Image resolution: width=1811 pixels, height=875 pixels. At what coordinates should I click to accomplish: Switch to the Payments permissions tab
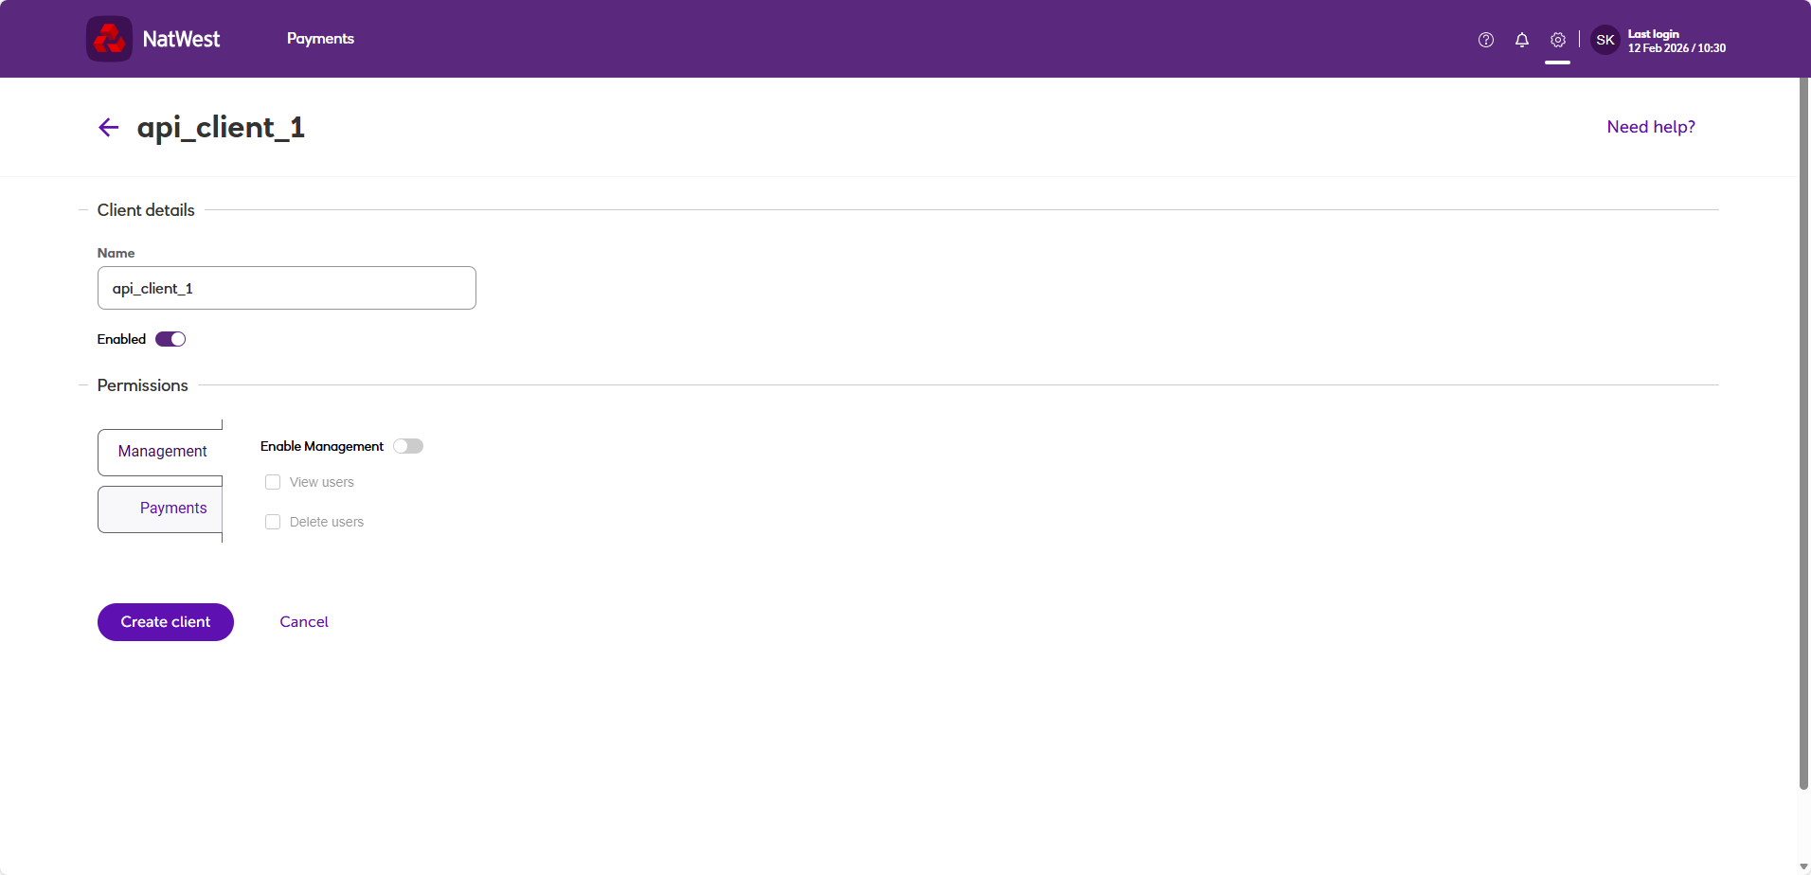coord(160,509)
